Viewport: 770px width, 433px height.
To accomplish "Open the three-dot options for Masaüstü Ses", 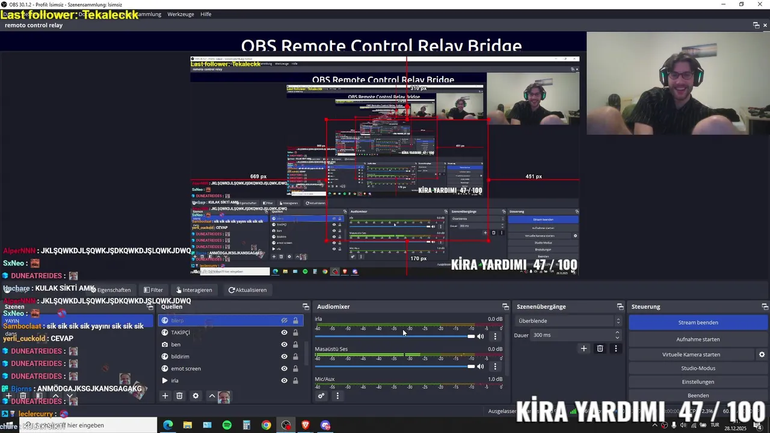I will point(495,366).
